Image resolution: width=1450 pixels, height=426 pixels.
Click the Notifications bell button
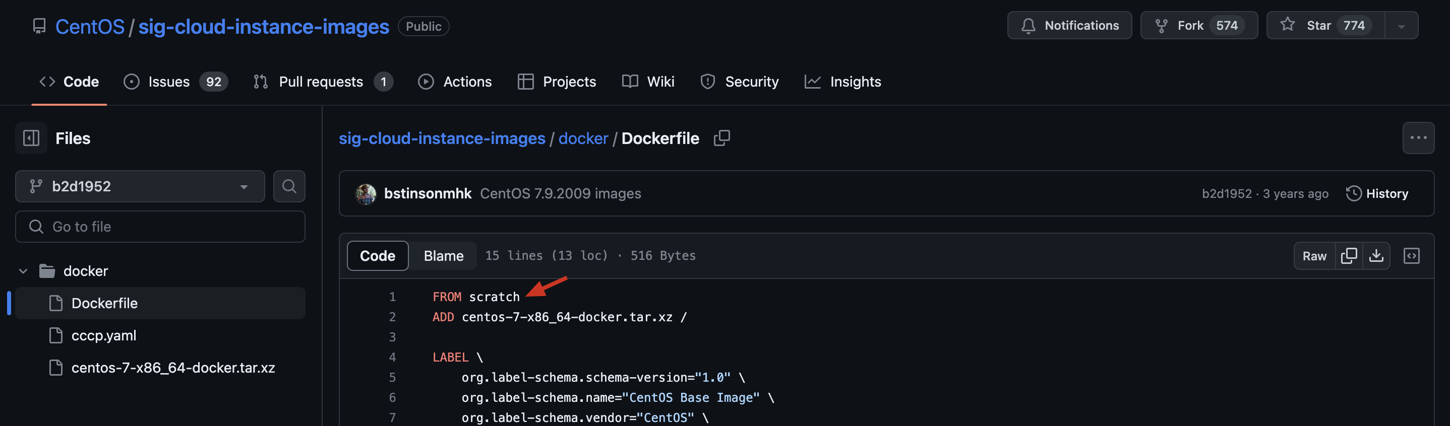[1069, 25]
